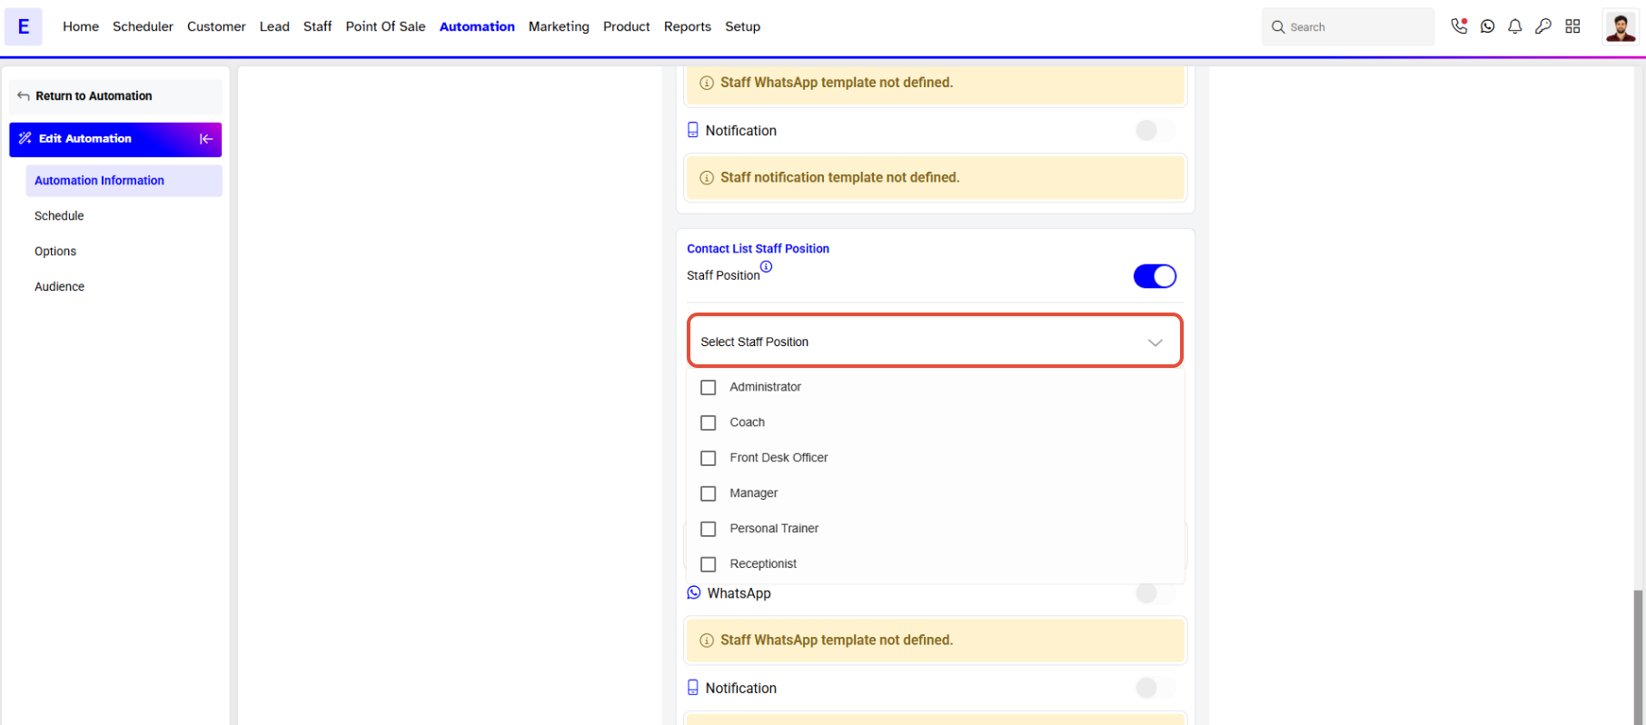Check the Administrator checkbox

point(709,387)
